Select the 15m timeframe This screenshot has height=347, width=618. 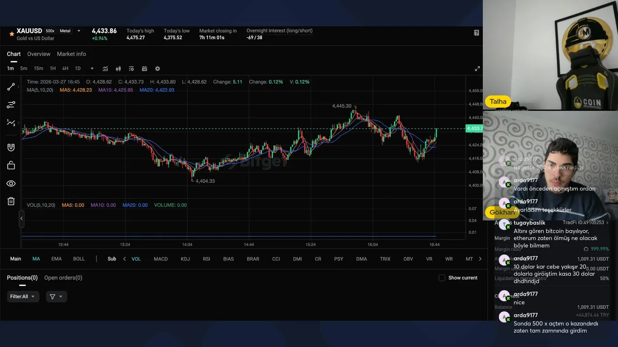click(x=39, y=68)
